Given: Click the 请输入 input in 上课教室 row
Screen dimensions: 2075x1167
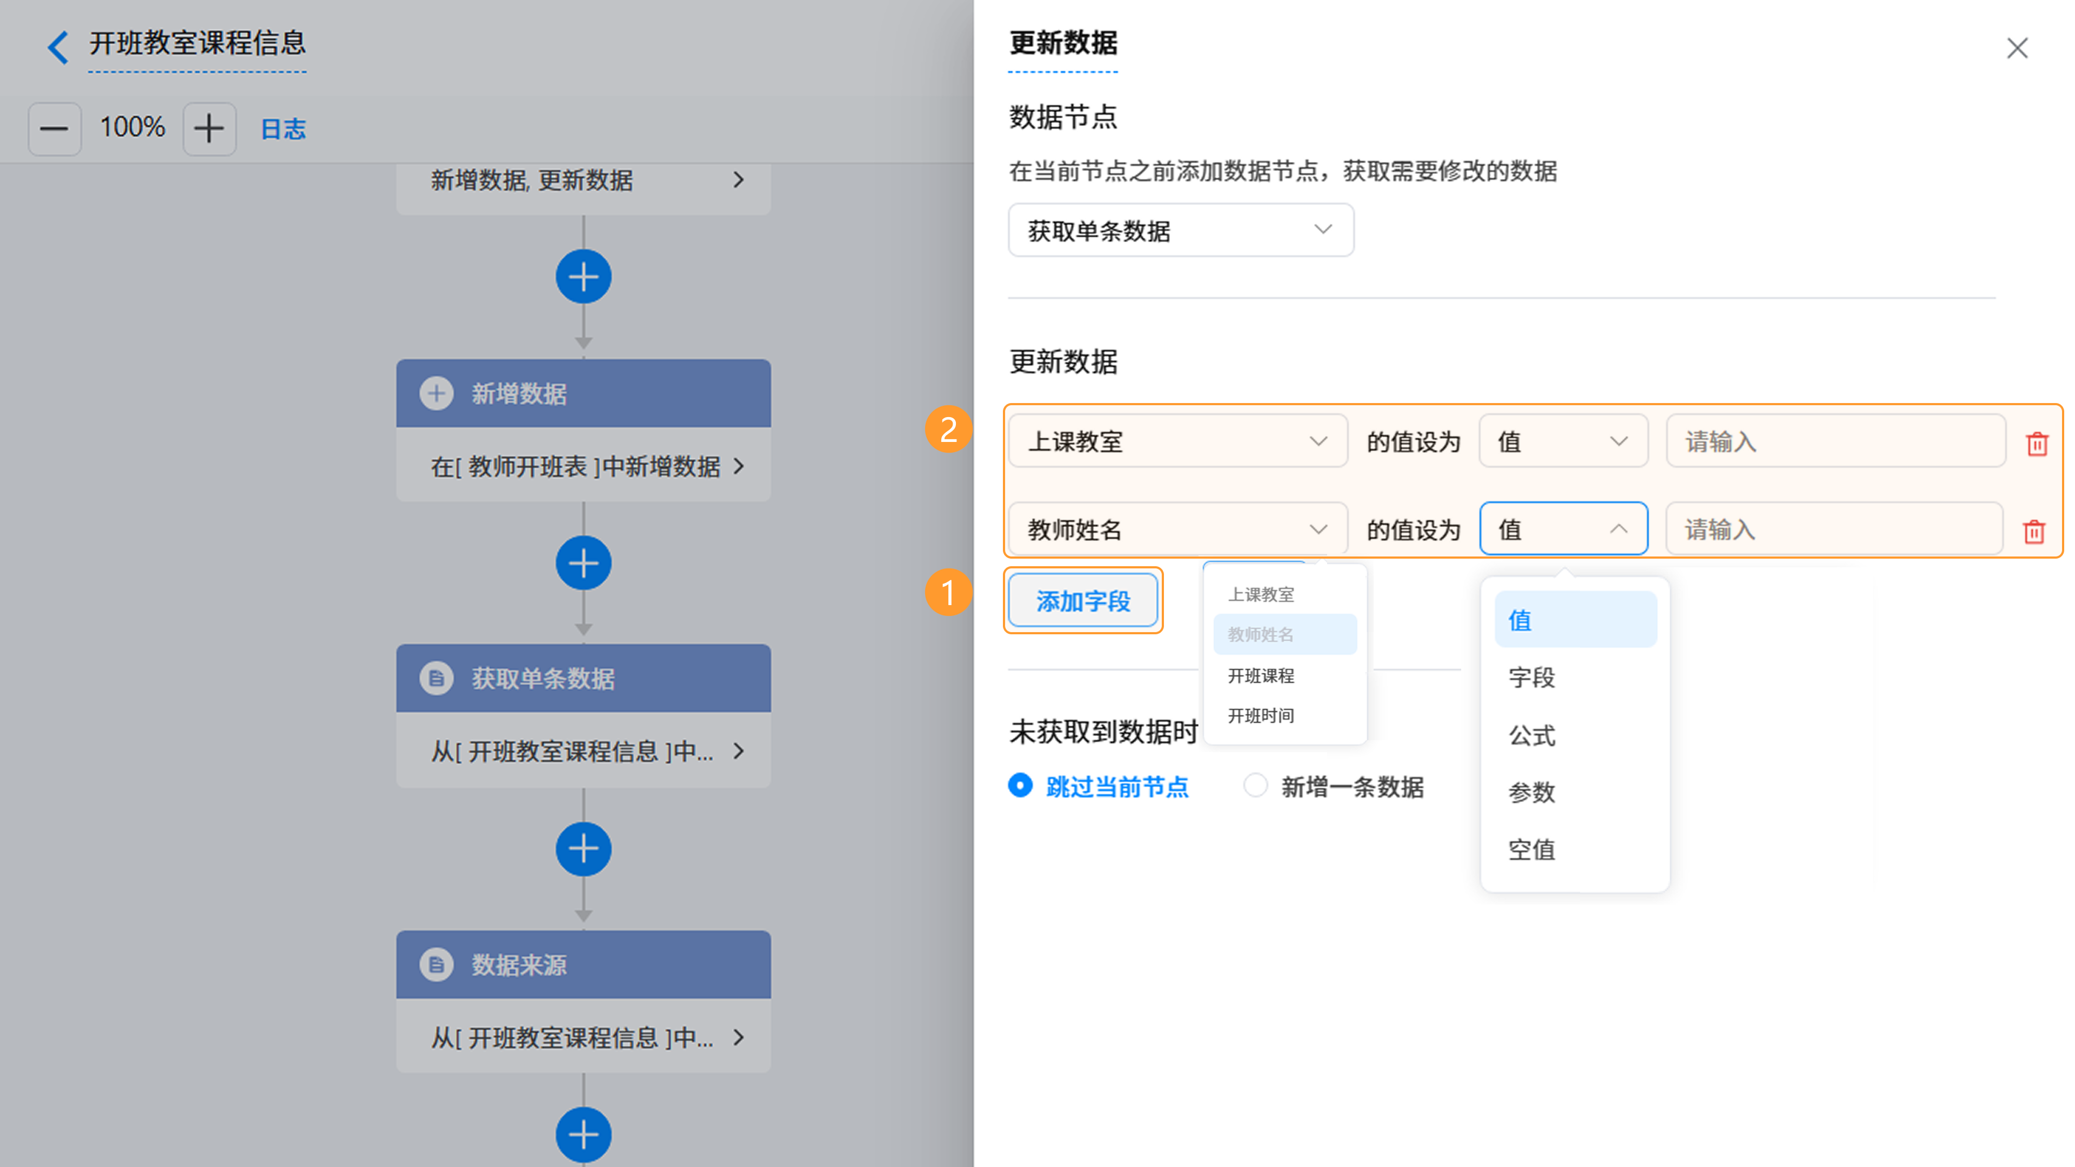Looking at the screenshot, I should [x=1836, y=440].
